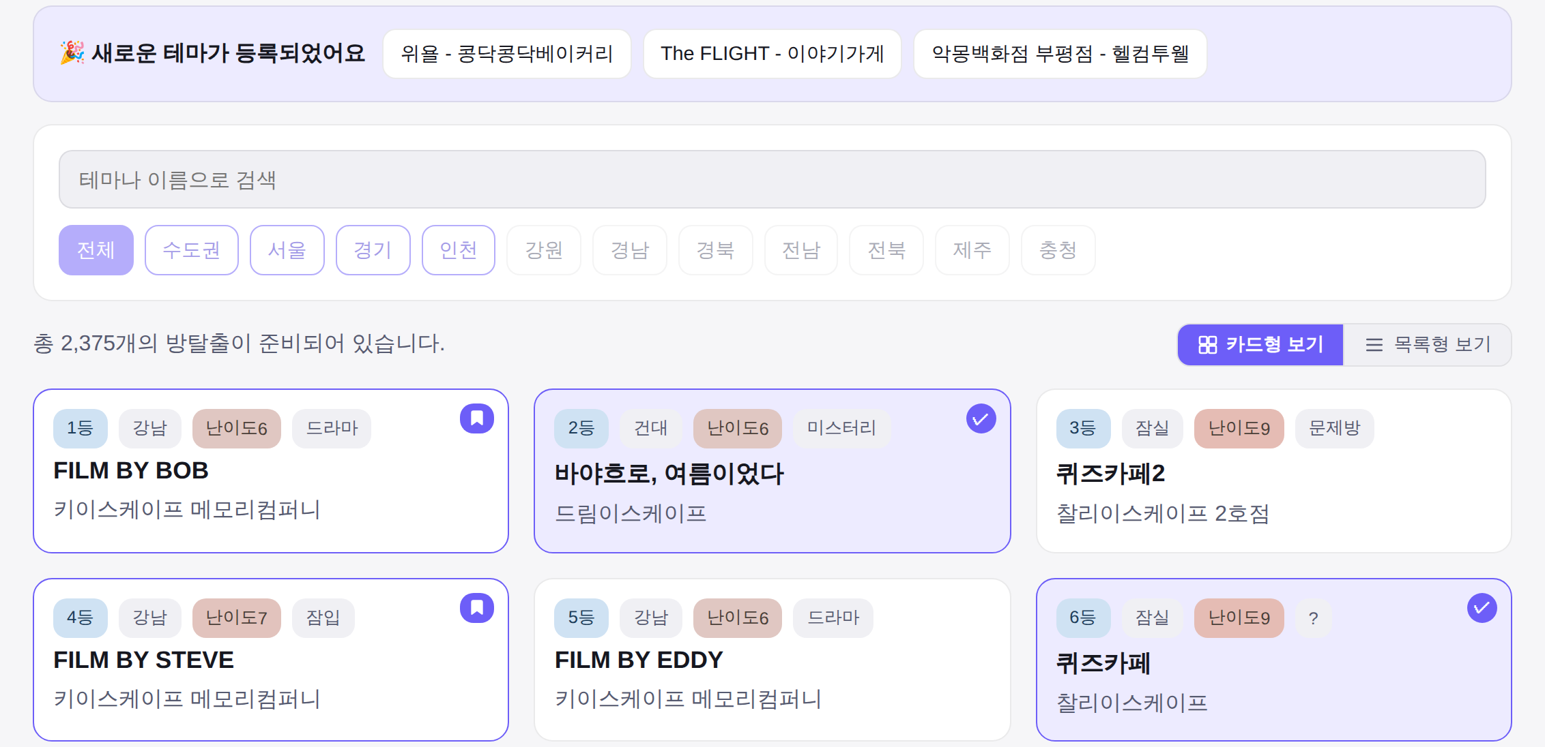This screenshot has width=1545, height=747.
Task: Filter by 경북 region
Action: [x=716, y=250]
